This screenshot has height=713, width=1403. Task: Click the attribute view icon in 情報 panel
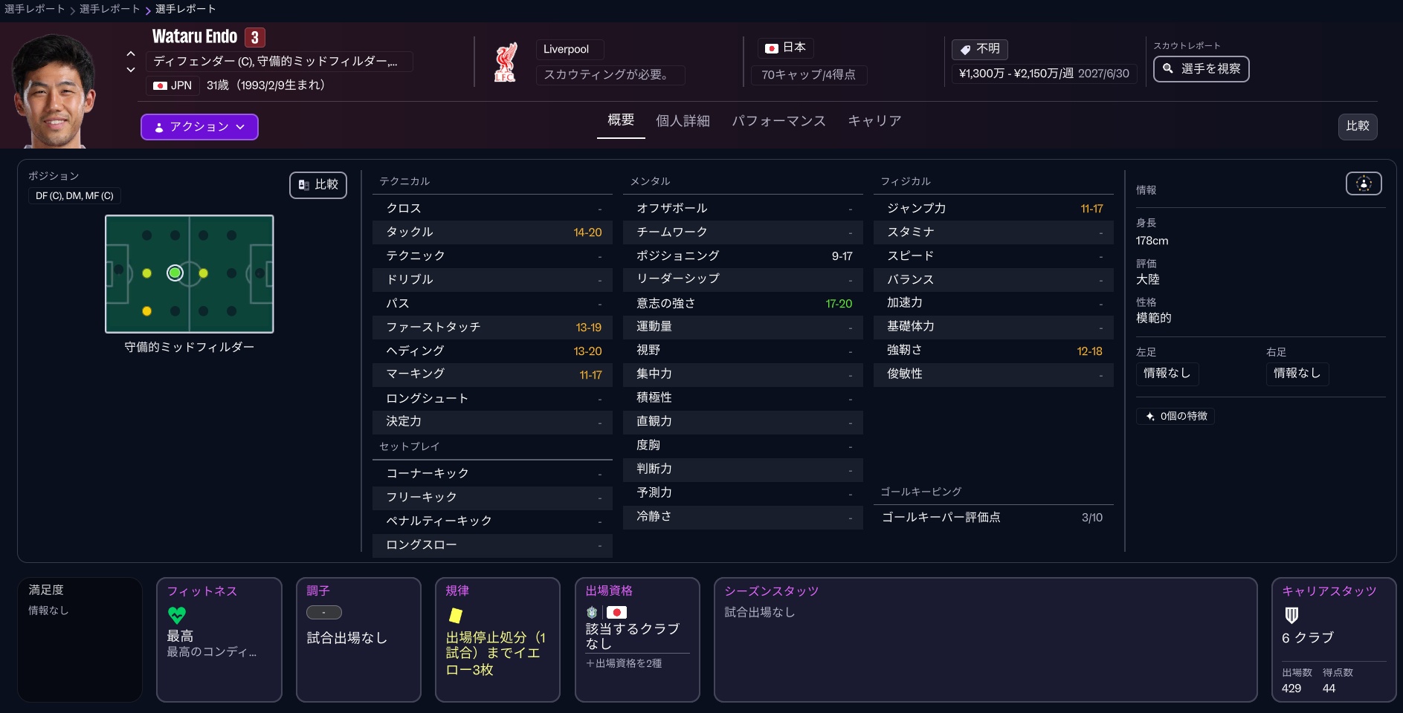(1363, 183)
